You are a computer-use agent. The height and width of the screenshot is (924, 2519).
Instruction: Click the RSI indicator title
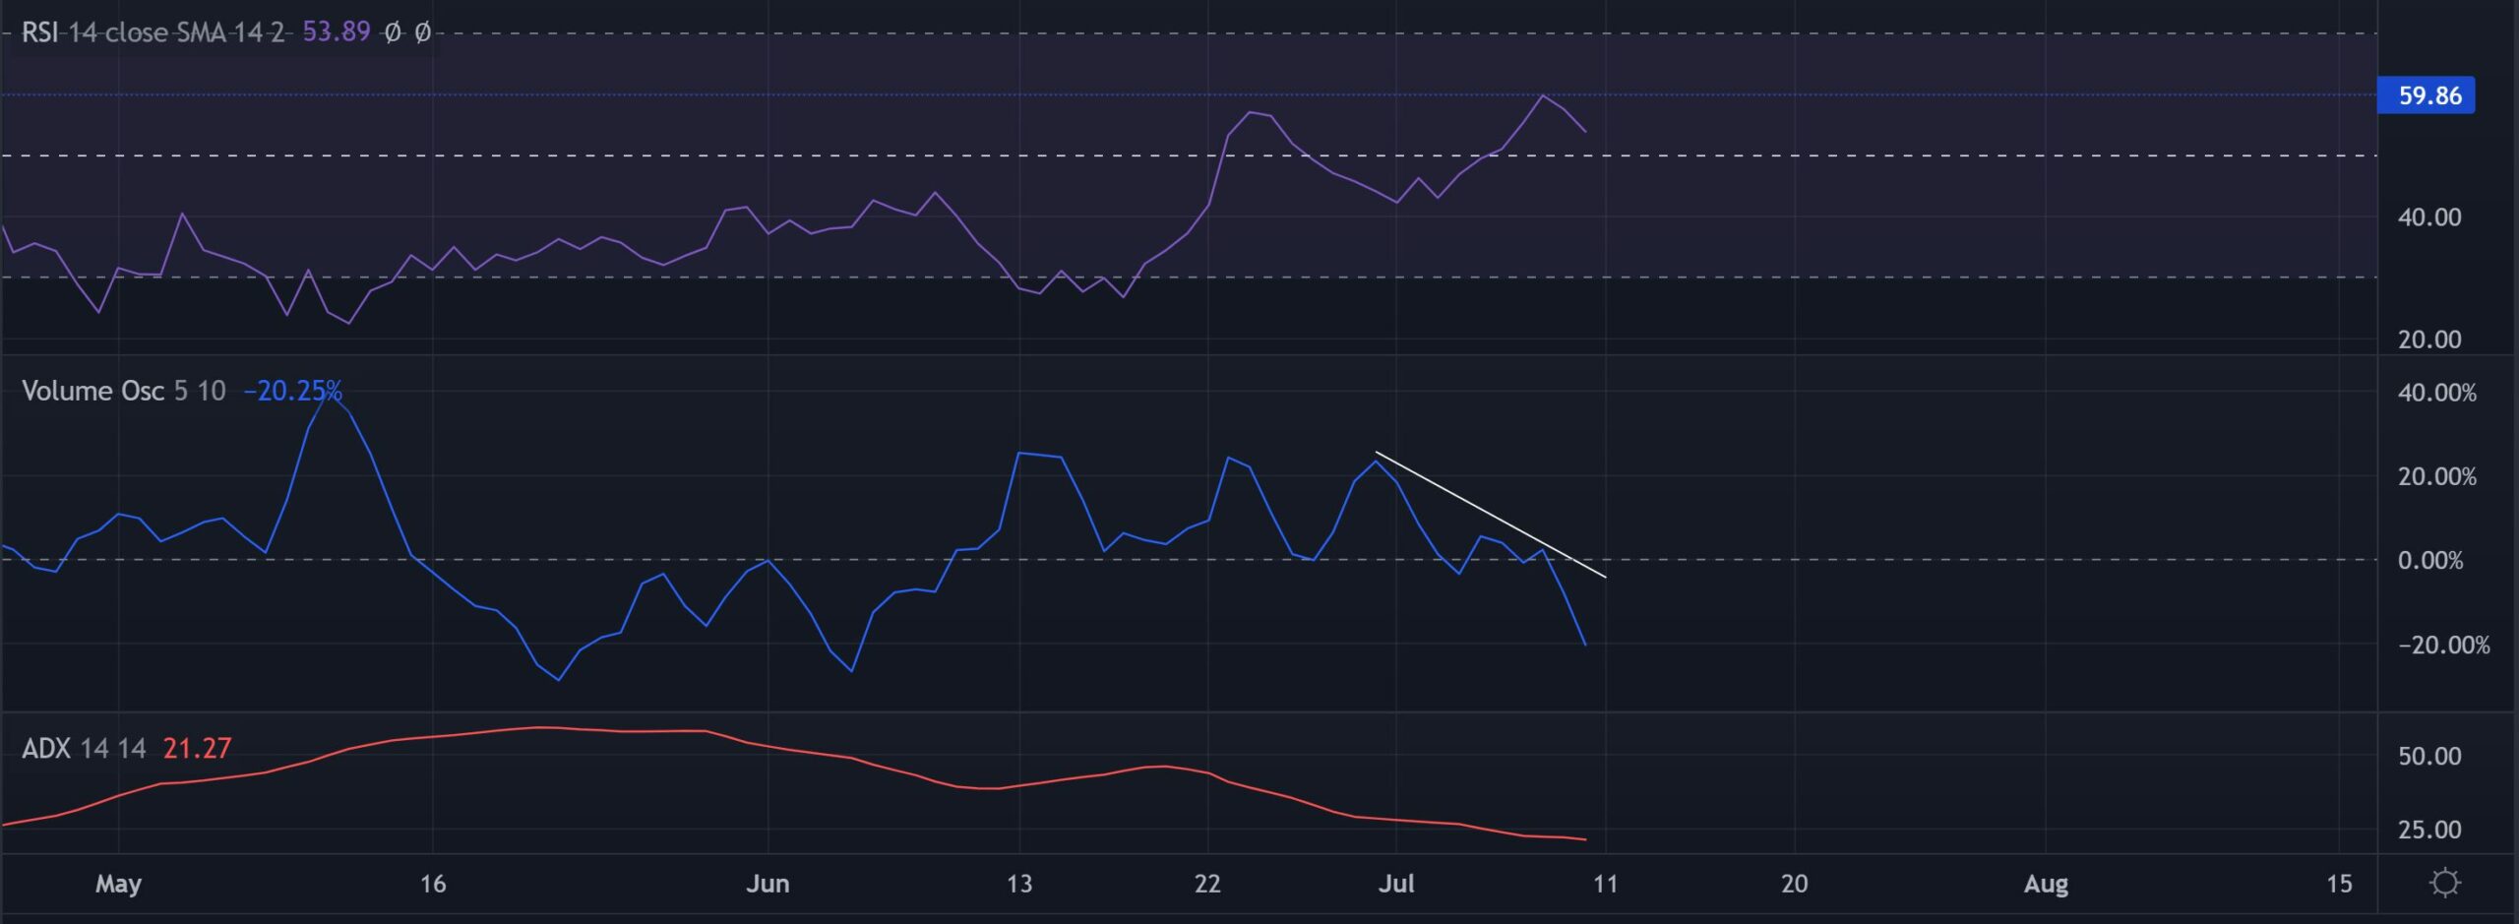(39, 32)
